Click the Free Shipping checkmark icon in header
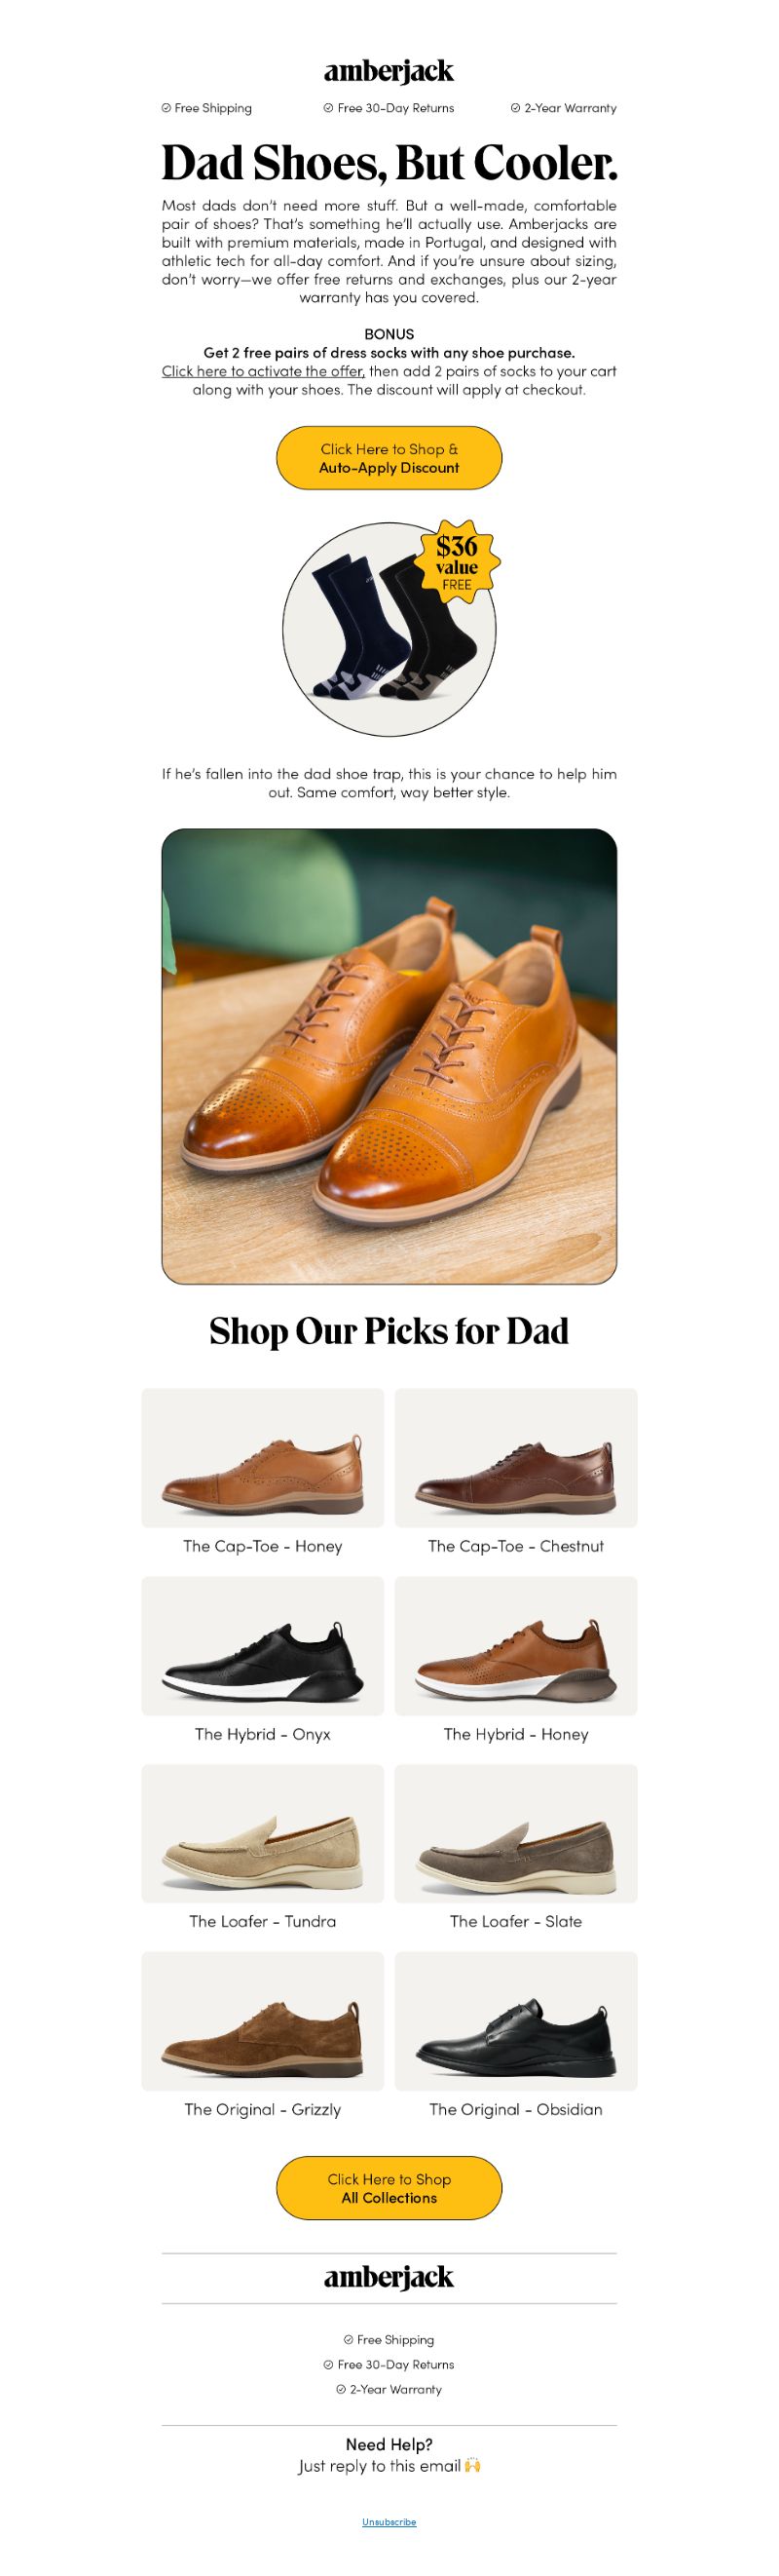Image resolution: width=779 pixels, height=2576 pixels. [x=166, y=108]
